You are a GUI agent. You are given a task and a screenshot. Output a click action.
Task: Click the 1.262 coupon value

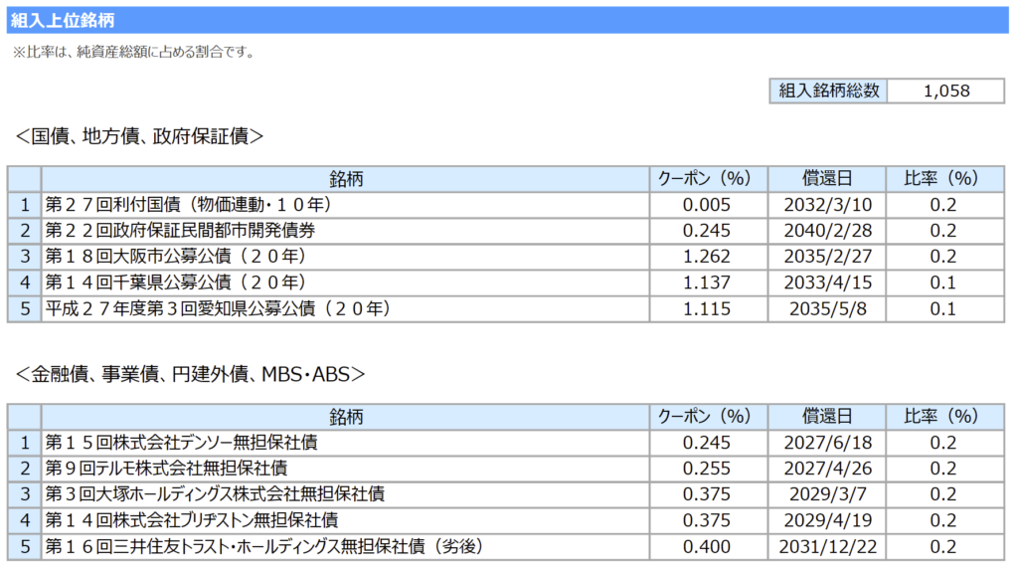(707, 257)
